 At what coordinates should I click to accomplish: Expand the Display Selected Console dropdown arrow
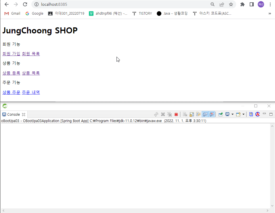click(x=232, y=114)
